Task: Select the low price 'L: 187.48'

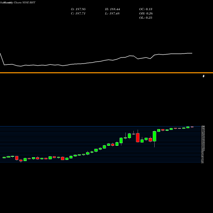Action: (x=112, y=14)
